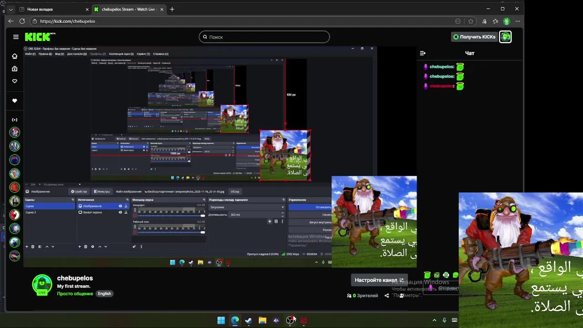Collapse the chat panel with arrow icon

(x=422, y=53)
